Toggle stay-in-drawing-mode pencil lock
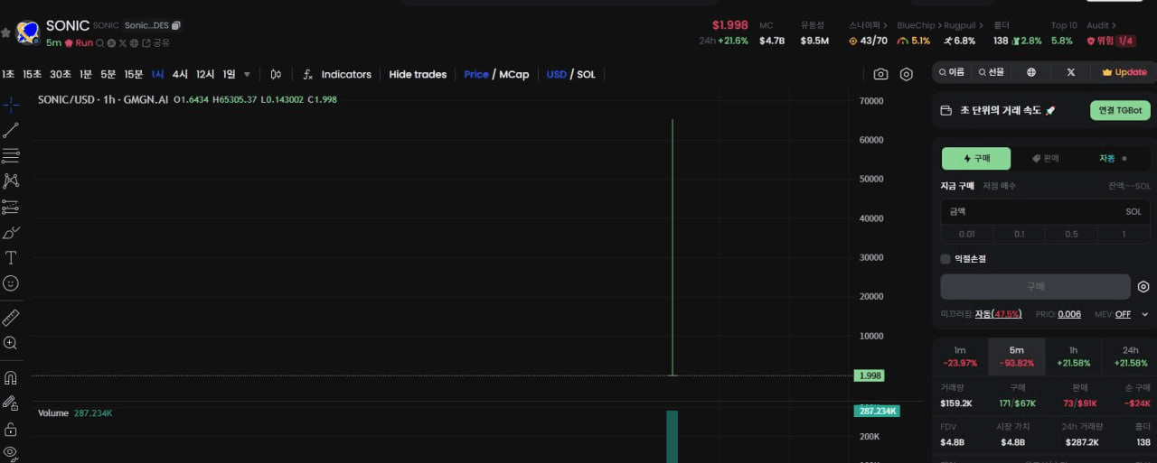Image resolution: width=1157 pixels, height=463 pixels. pos(11,403)
